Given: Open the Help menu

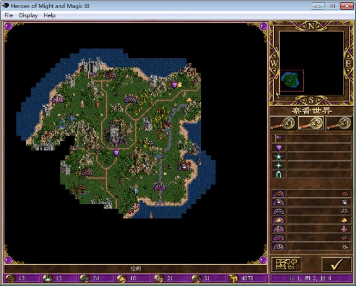Looking at the screenshot, I should tap(50, 15).
